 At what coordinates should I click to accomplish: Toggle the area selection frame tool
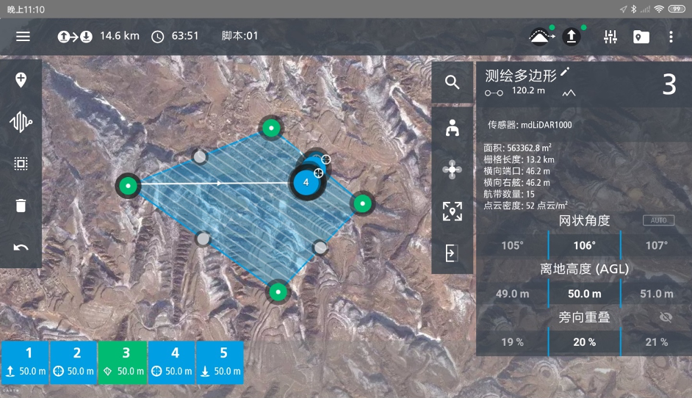(21, 164)
